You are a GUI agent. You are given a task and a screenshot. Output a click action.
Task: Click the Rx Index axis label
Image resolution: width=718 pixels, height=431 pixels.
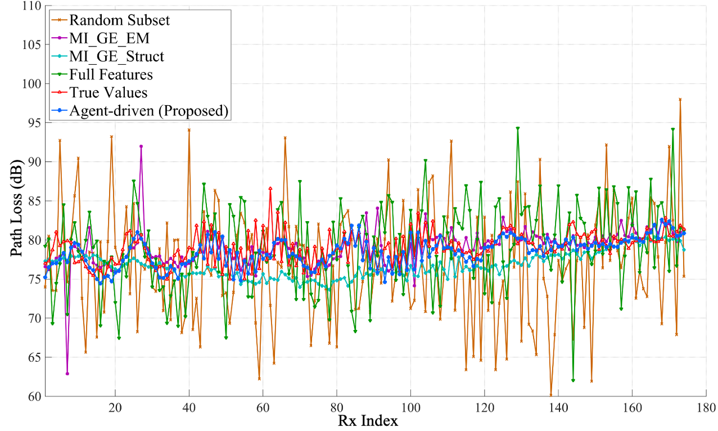click(x=368, y=421)
